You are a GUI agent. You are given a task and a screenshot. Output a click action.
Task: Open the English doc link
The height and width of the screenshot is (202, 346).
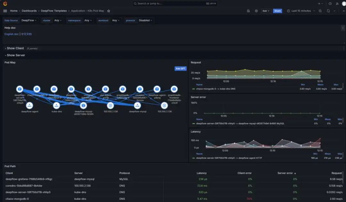[12, 34]
